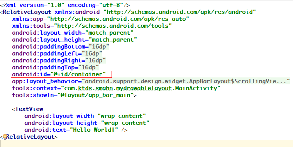
Task: Click TextView layout_width="wrap_content" line
Action: click(x=85, y=116)
